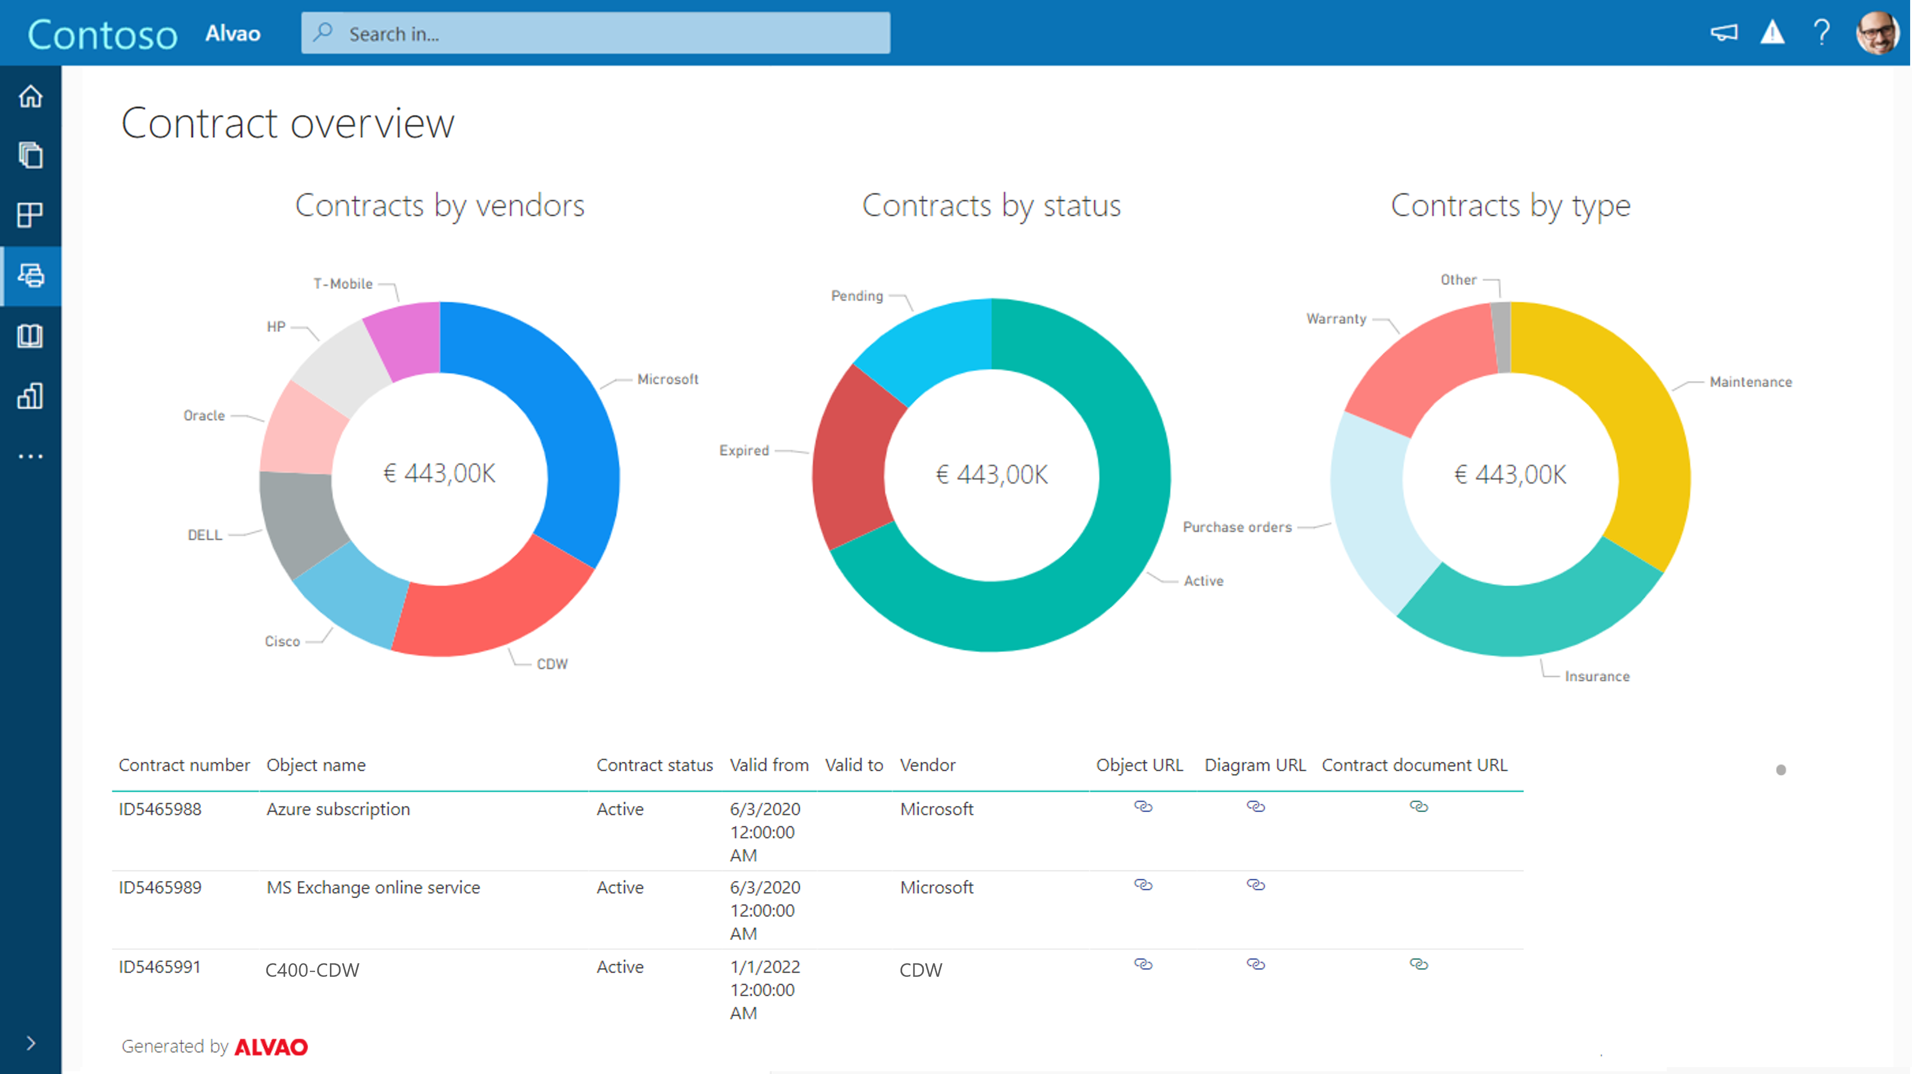Open the alert warning triangle icon

pyautogui.click(x=1772, y=33)
